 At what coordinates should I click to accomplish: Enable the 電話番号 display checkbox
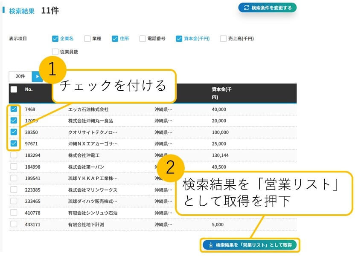pyautogui.click(x=143, y=39)
